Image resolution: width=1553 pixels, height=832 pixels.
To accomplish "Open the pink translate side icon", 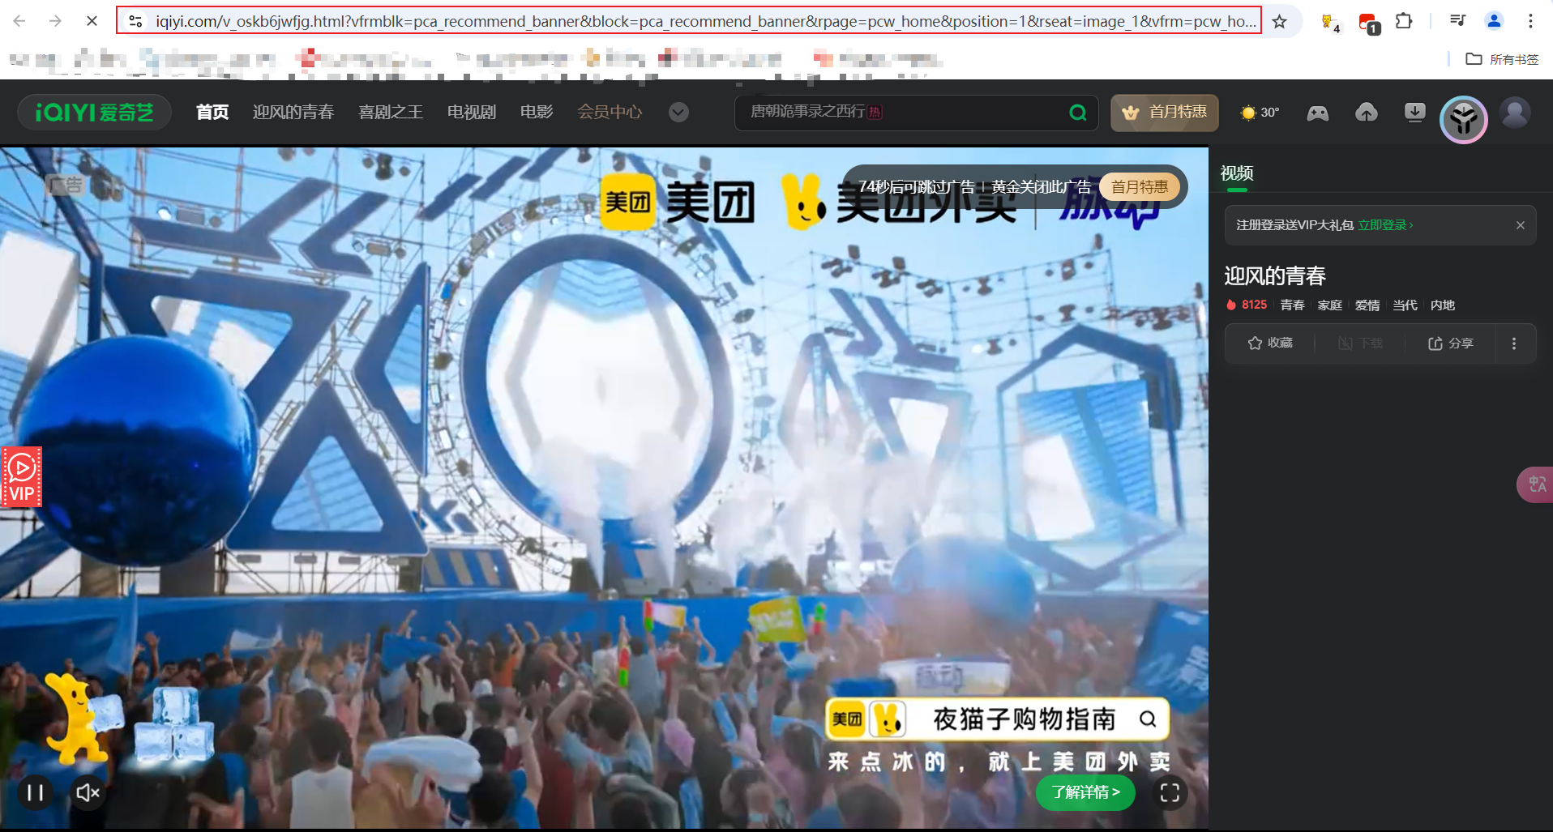I will pos(1535,484).
